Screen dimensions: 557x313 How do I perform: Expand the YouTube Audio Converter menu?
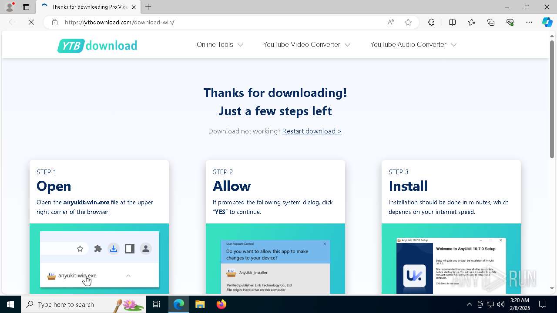click(x=413, y=45)
